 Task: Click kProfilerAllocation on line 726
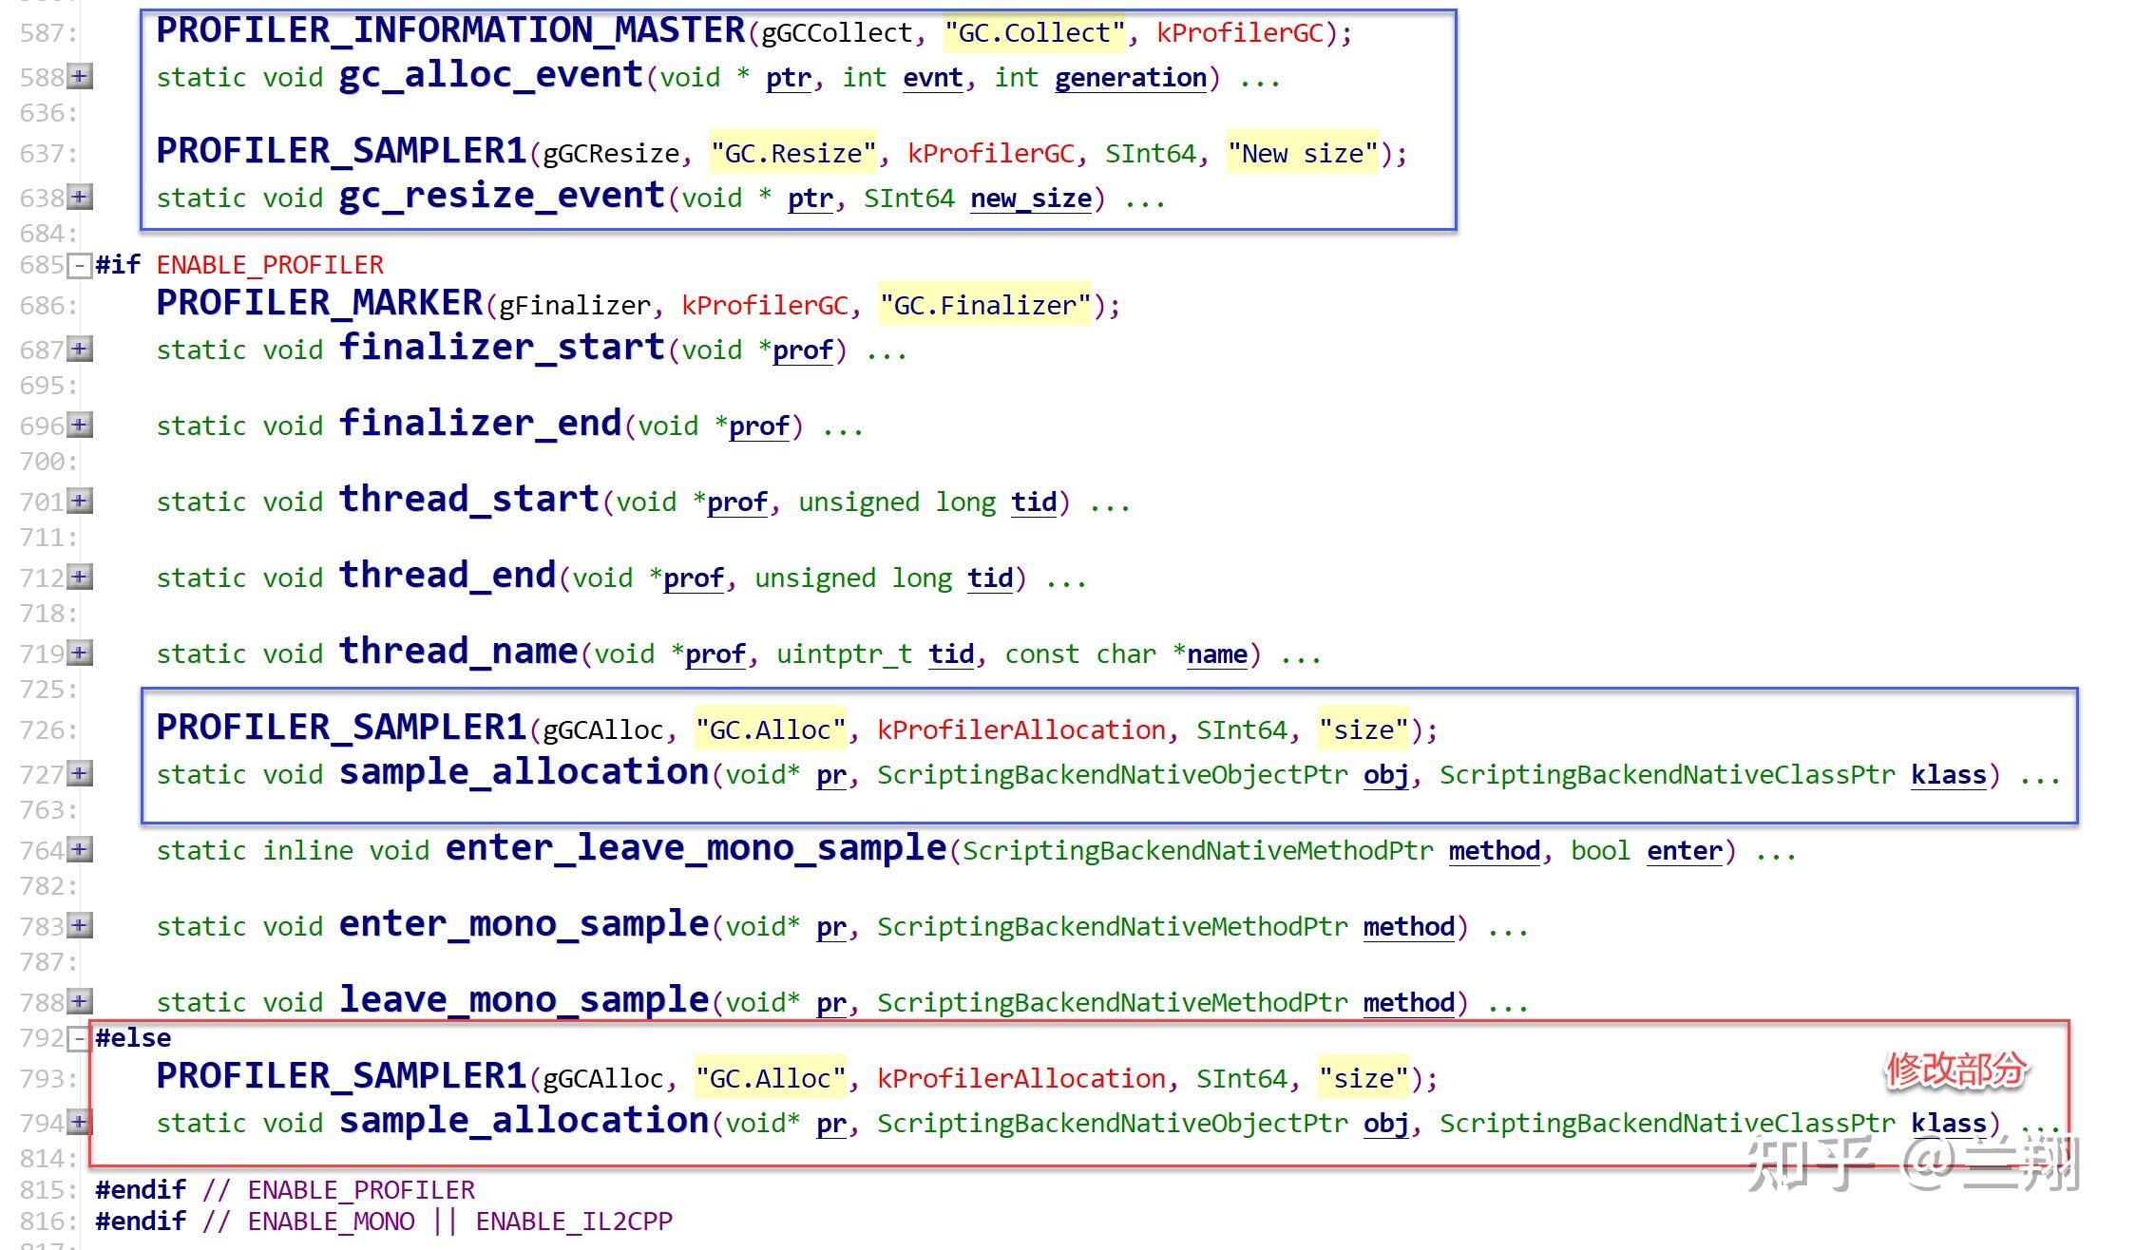click(1020, 729)
